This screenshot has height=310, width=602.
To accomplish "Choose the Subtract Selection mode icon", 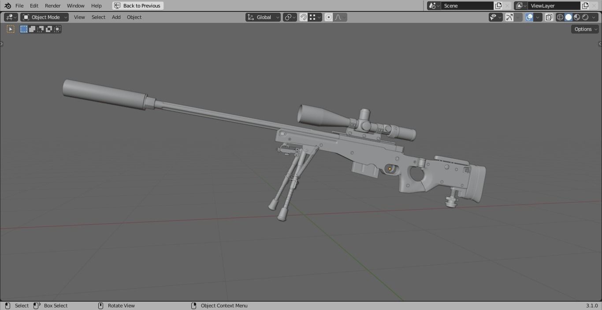I will pyautogui.click(x=41, y=29).
